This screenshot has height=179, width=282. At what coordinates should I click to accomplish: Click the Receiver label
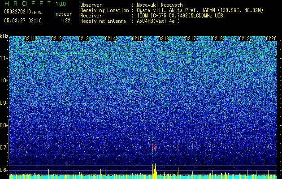pos(91,16)
